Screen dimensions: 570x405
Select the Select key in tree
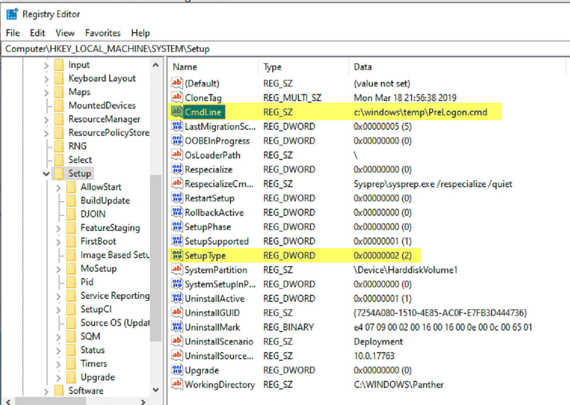tap(80, 159)
